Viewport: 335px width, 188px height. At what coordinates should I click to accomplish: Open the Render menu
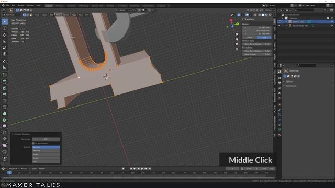[x=21, y=6]
